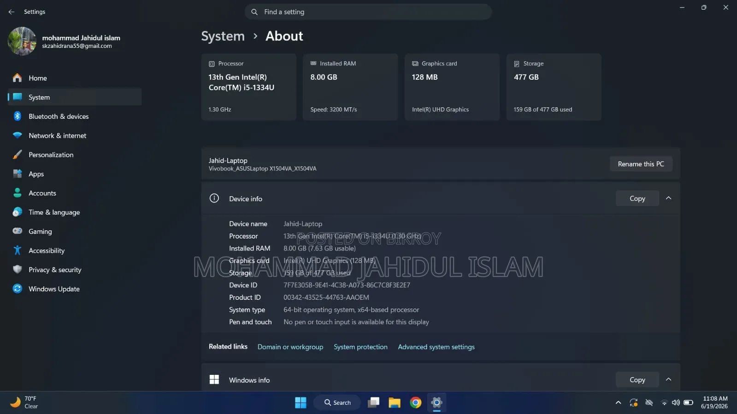Viewport: 737px width, 414px height.
Task: Click the Personalization brush icon
Action: pos(18,155)
